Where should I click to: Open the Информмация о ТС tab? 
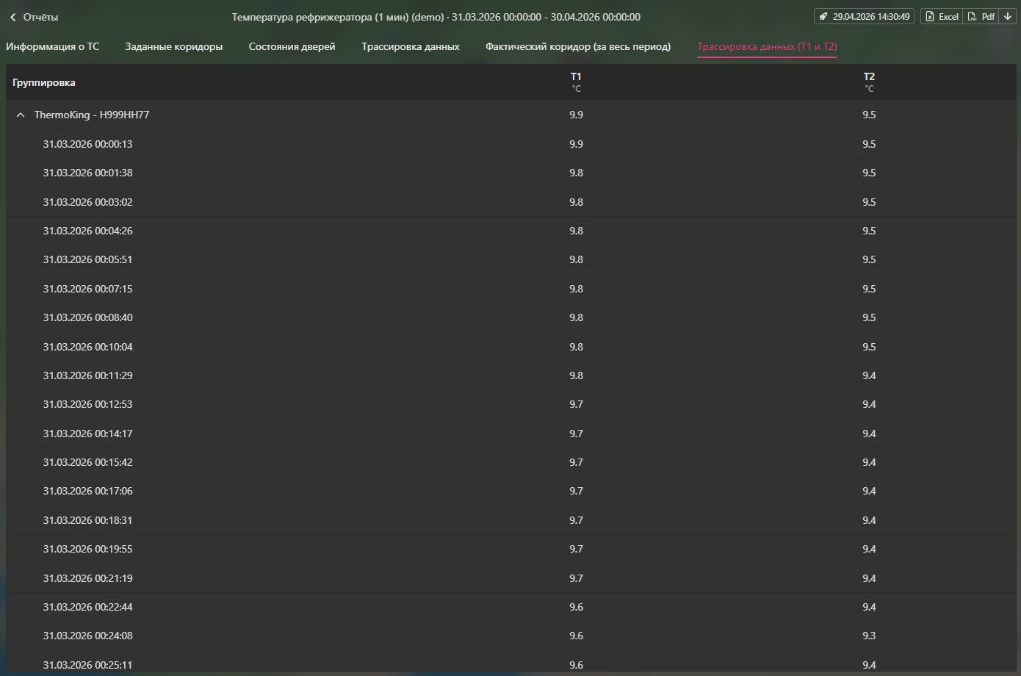pyautogui.click(x=53, y=46)
